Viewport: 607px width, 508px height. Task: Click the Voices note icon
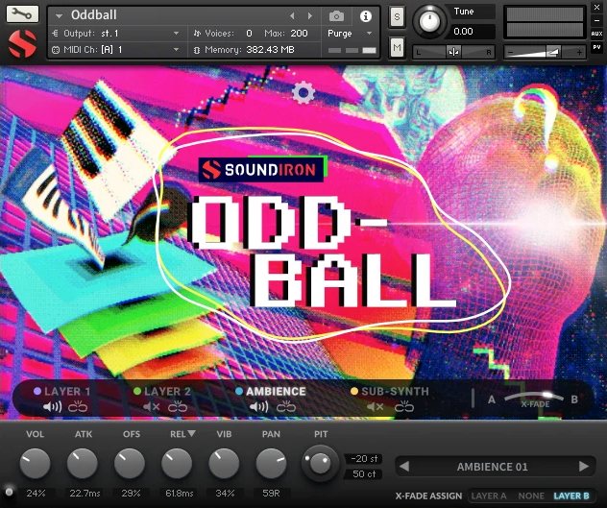pyautogui.click(x=197, y=34)
